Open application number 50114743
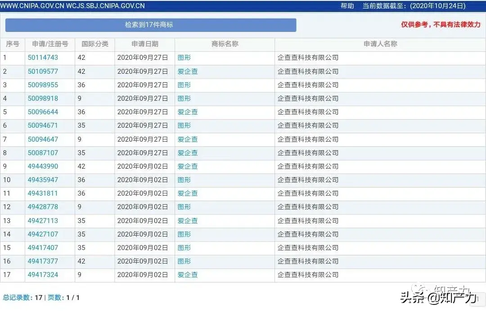This screenshot has width=486, height=313. pyautogui.click(x=43, y=58)
